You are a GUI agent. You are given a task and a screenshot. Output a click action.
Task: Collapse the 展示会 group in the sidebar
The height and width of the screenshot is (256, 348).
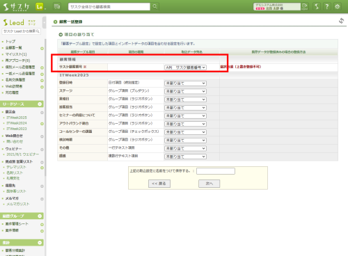pos(42,113)
